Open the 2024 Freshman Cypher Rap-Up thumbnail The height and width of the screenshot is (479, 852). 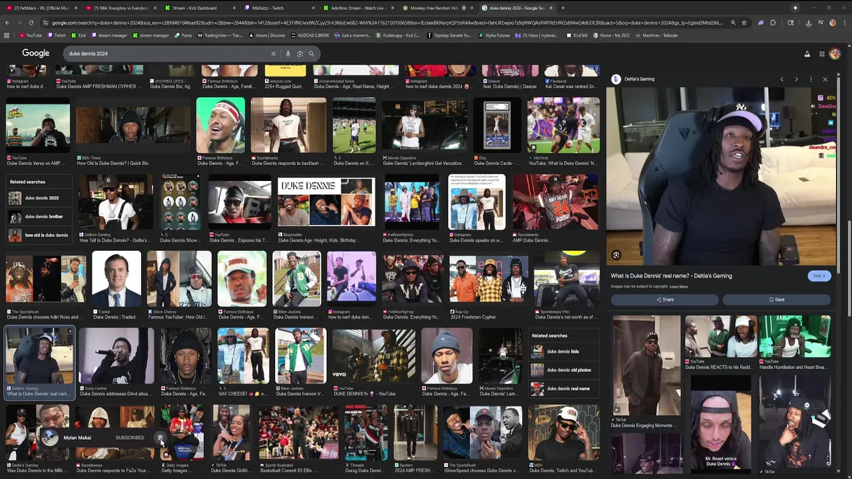[489, 279]
